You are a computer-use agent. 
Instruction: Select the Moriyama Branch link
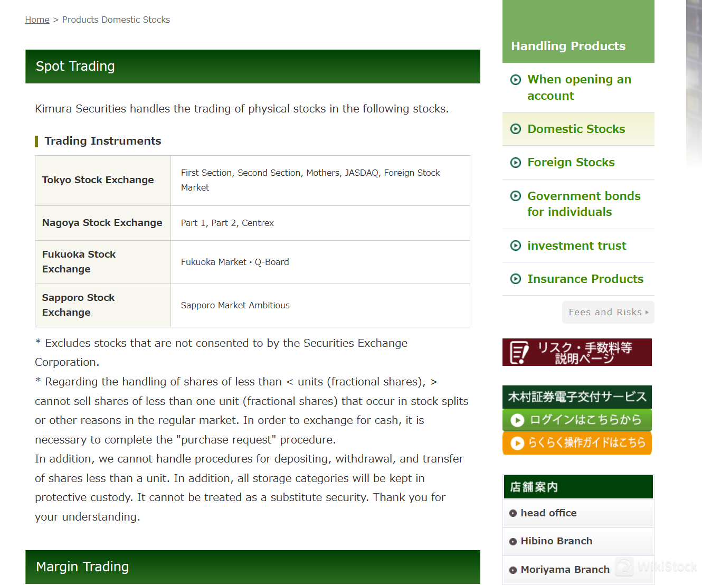point(564,570)
